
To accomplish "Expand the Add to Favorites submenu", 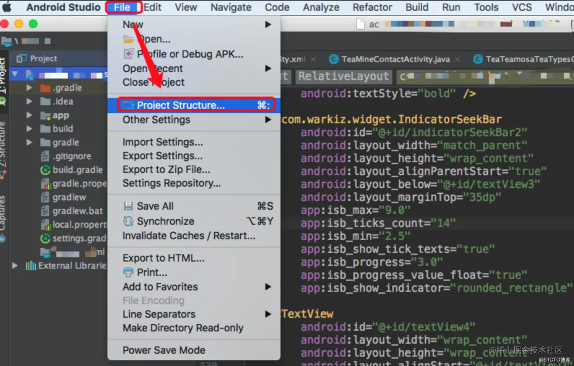I will (194, 287).
